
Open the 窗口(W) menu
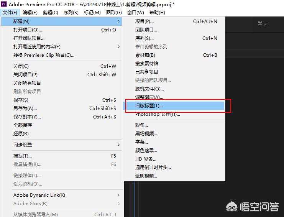click(x=135, y=13)
